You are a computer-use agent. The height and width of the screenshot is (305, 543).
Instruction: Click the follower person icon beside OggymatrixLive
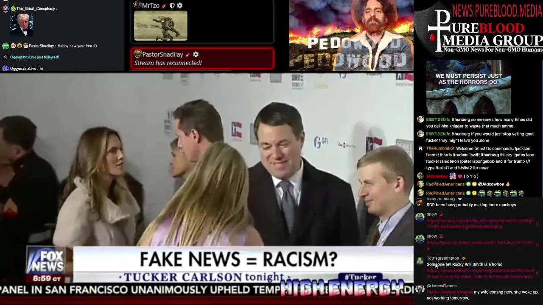point(6,57)
